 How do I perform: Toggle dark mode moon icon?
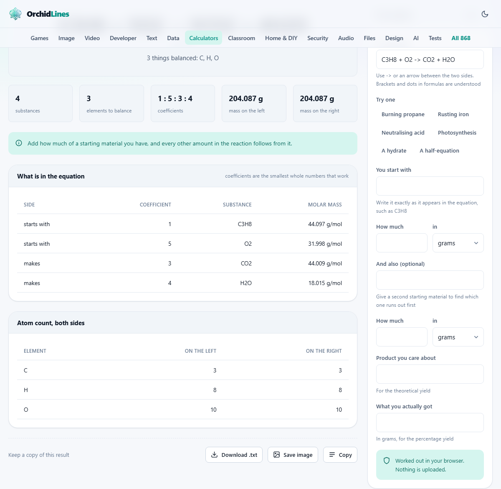point(485,14)
